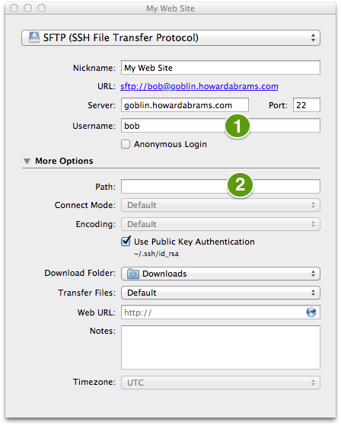
Task: Open the Encoding dropdown
Action: coord(221,224)
